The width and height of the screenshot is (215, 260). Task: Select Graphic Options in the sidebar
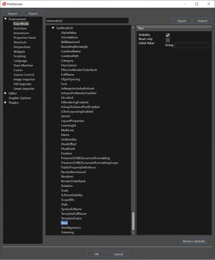(x=20, y=98)
